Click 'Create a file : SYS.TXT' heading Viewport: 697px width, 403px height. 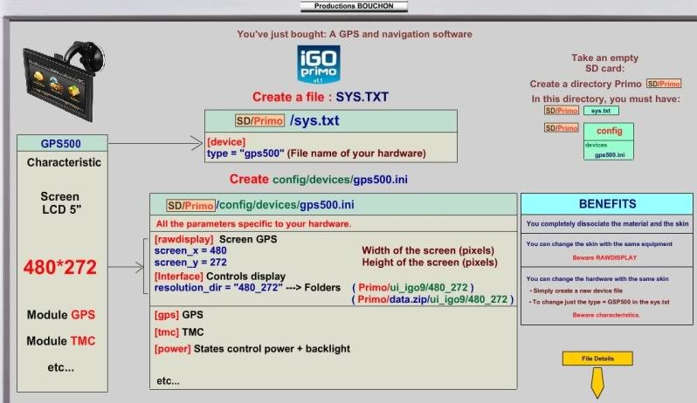[321, 97]
